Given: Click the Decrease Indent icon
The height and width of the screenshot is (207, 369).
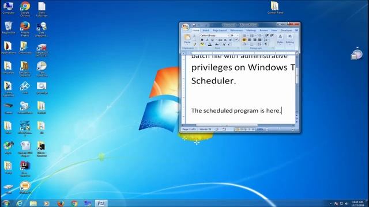Looking at the screenshot, I should (267, 36).
